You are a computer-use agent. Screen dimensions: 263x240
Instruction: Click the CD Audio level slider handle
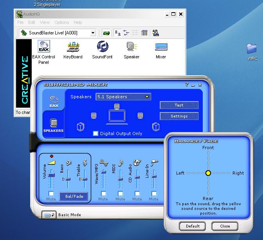pos(137,177)
